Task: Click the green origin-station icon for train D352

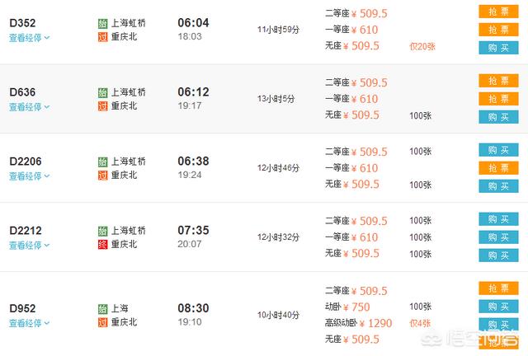Action: [x=102, y=23]
